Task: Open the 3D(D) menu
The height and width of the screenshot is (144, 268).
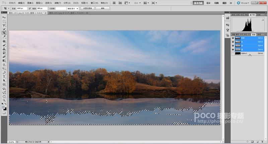Action: 76,3
